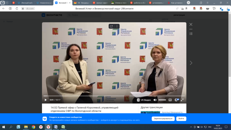Viewport: 231px width, 130px height.
Task: Mute the video with the speaker icon
Action: click(x=155, y=100)
